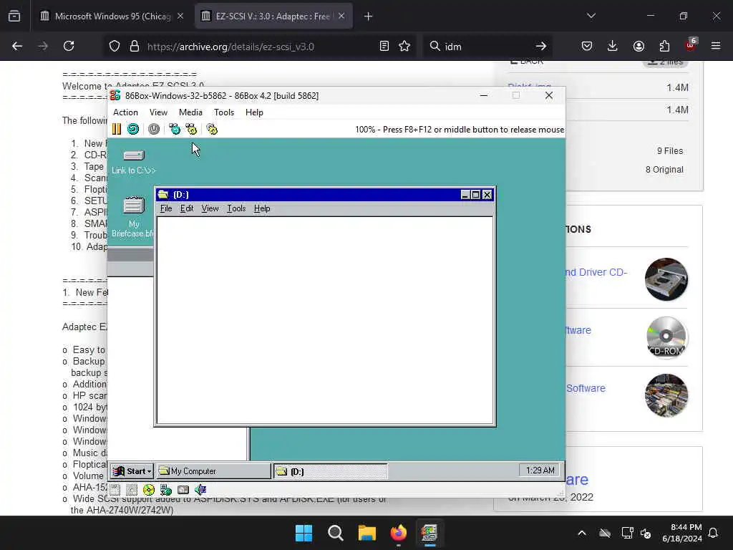Switch to Microsoft Windows 95 browser tab
Image resolution: width=733 pixels, height=550 pixels.
click(x=112, y=16)
